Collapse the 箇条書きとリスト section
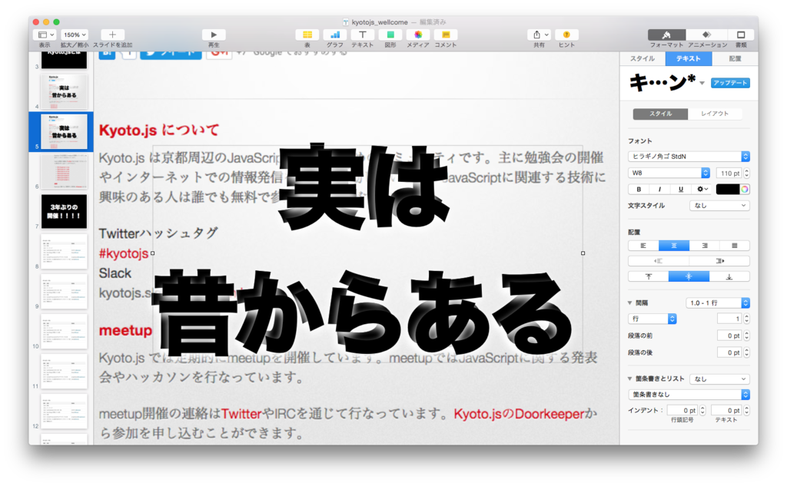787x486 pixels. 630,379
